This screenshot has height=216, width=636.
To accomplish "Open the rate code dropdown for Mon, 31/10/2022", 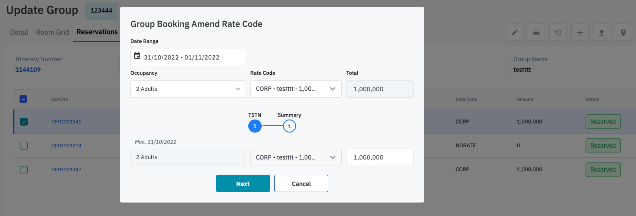I will click(296, 157).
